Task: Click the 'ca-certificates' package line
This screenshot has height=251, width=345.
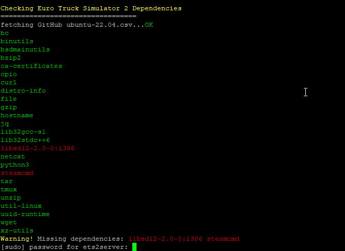Action: 31,66
